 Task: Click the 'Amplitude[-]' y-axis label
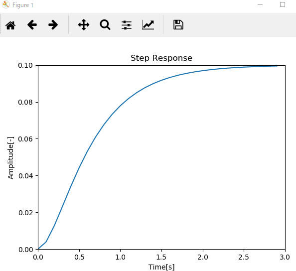[x=11, y=158]
